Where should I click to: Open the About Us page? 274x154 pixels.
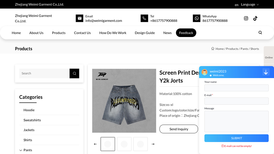[x=36, y=33]
